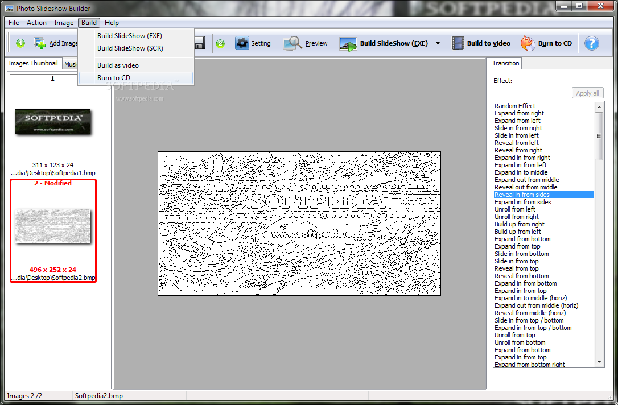
Task: Click the flame Burn to CD icon
Action: click(x=528, y=43)
